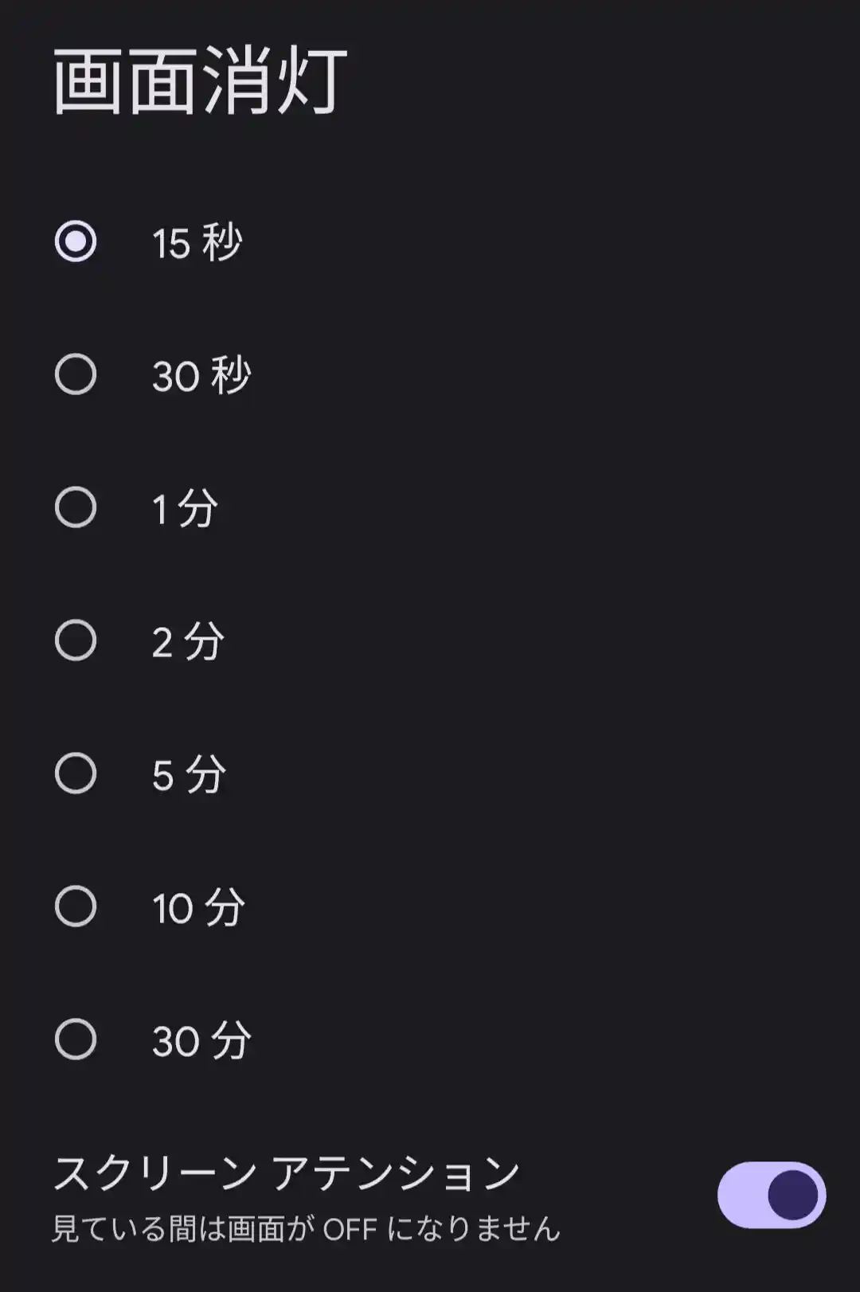Select the 15 秒 radio button

click(76, 241)
